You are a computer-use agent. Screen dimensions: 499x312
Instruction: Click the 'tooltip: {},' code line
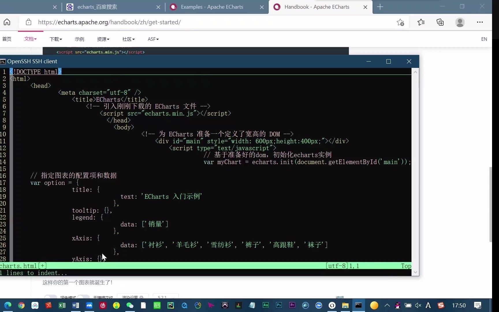point(92,211)
